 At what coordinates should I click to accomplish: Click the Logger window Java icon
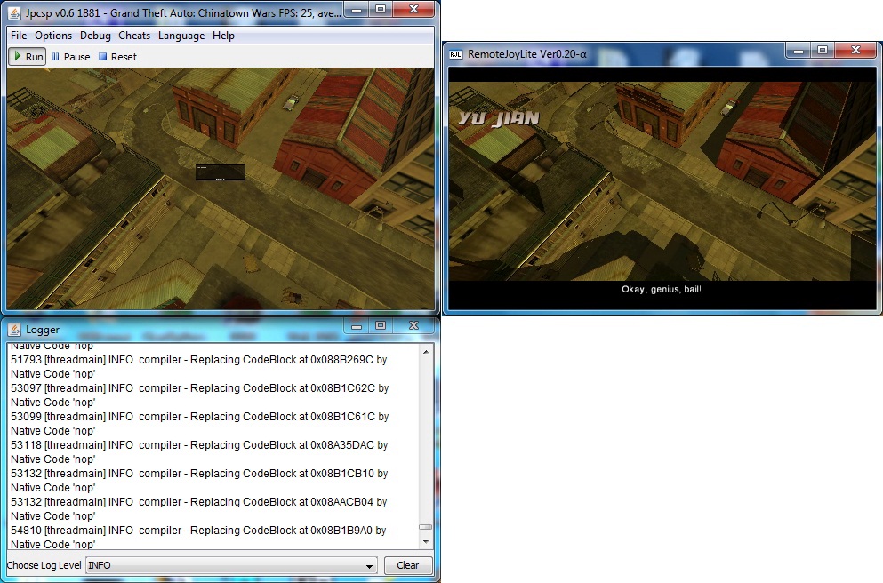14,330
